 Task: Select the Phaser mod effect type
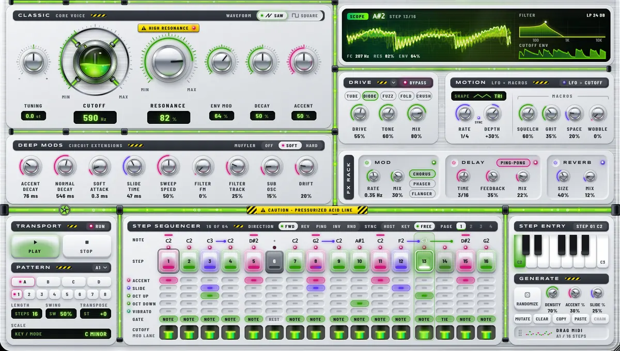click(x=422, y=184)
